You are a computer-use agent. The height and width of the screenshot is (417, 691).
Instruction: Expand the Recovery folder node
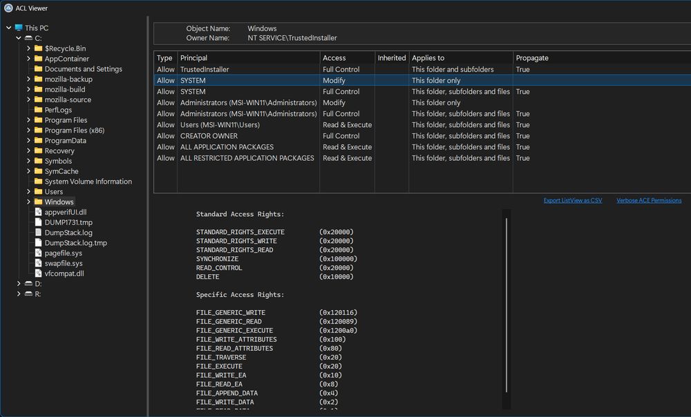[x=28, y=151]
